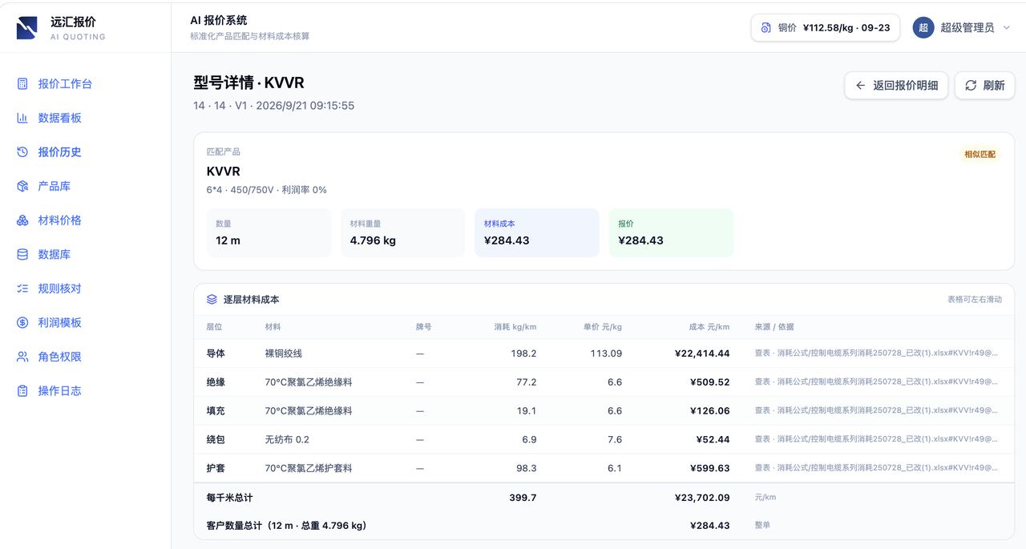Click 裸铜绞线 material cell
Screen dimensions: 1026x549
tap(284, 353)
